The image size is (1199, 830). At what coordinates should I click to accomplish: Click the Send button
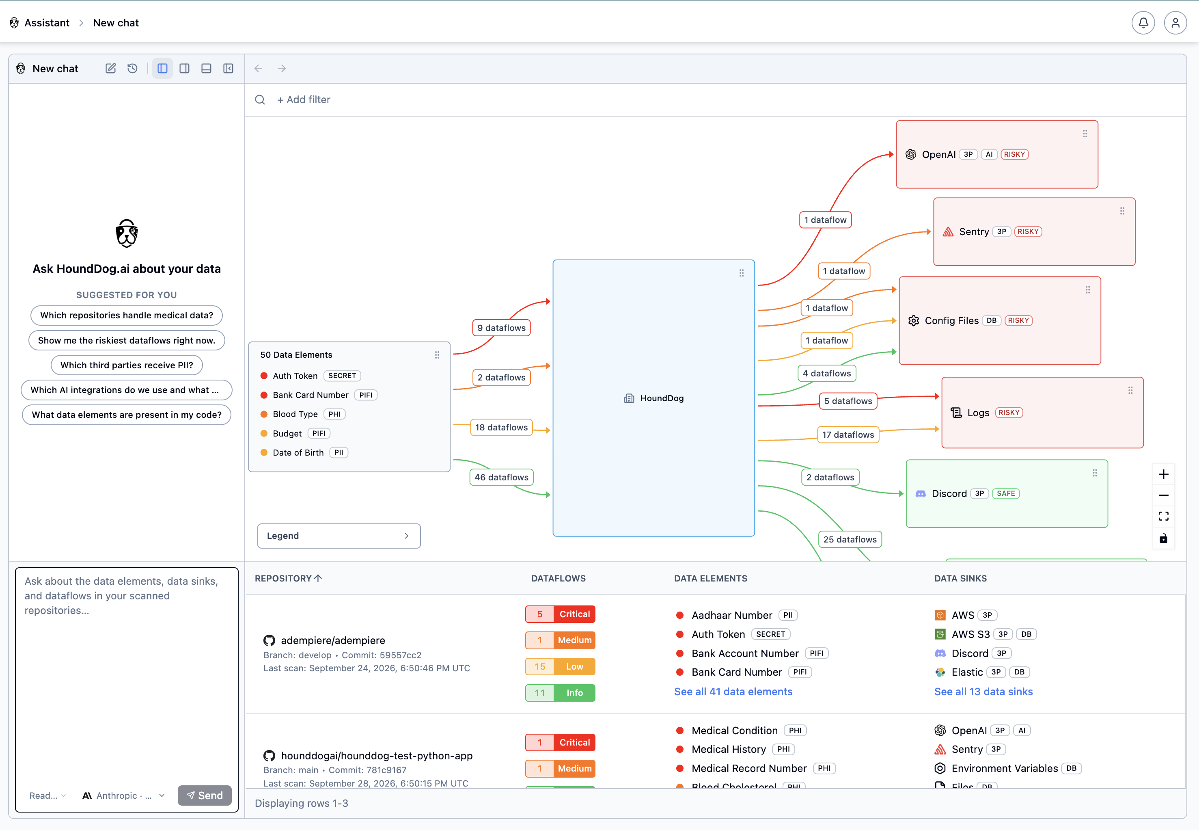pos(205,795)
